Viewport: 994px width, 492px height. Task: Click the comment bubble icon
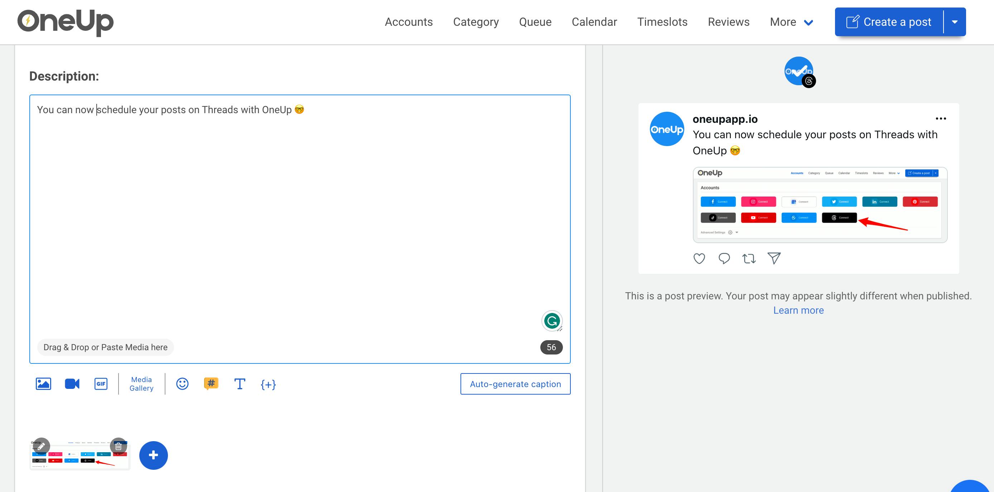coord(724,258)
